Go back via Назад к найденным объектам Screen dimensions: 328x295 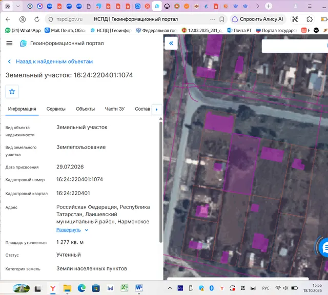54,61
